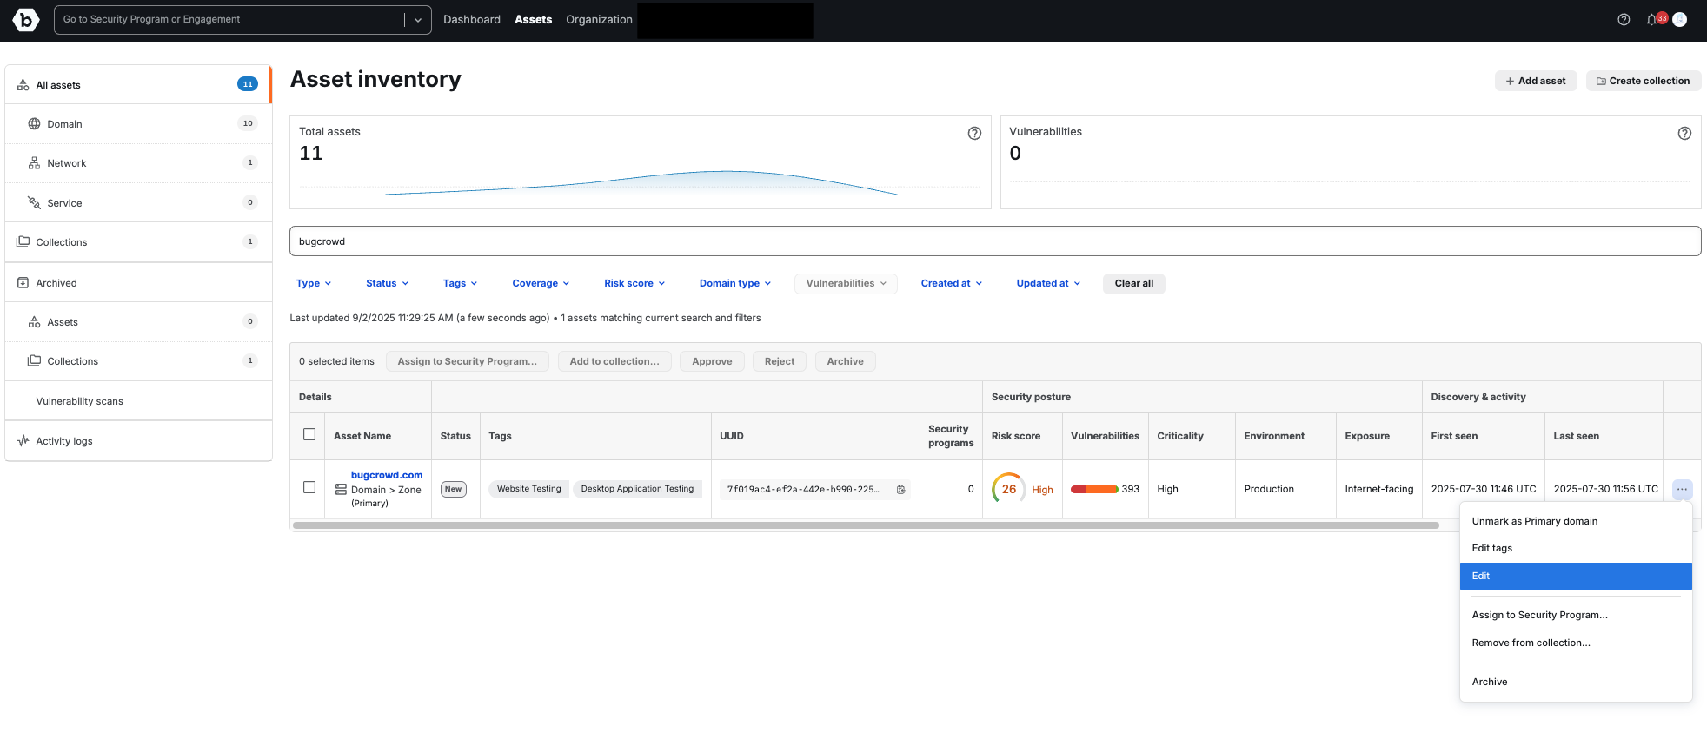The width and height of the screenshot is (1707, 739).
Task: Open the Organization tab
Action: [x=599, y=19]
